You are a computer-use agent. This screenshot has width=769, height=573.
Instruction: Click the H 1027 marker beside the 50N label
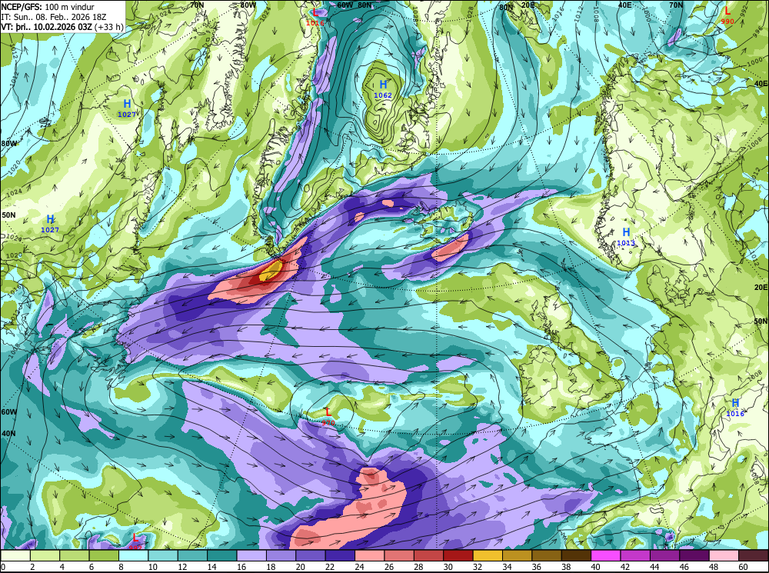[x=50, y=223]
